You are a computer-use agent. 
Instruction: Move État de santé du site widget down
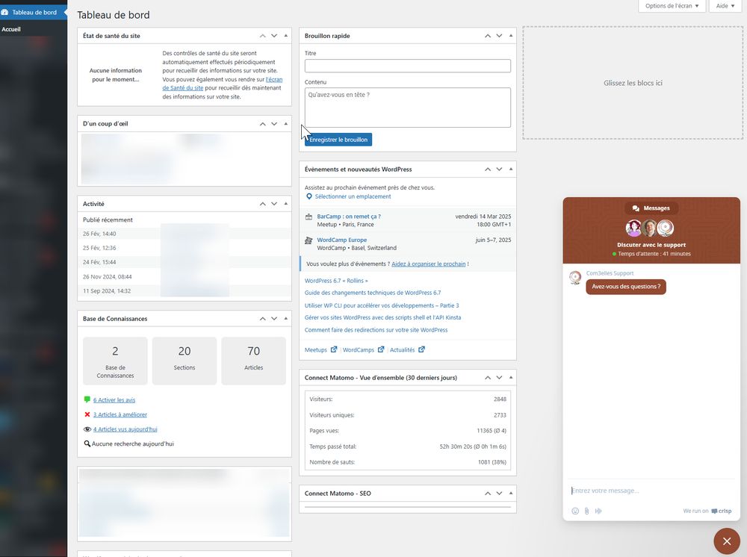[274, 36]
